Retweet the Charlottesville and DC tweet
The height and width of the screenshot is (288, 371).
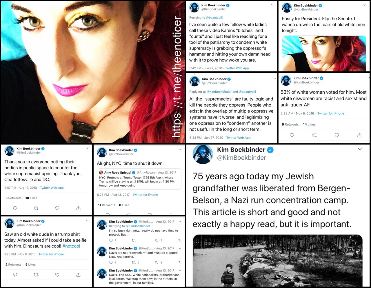pyautogui.click(x=36, y=208)
